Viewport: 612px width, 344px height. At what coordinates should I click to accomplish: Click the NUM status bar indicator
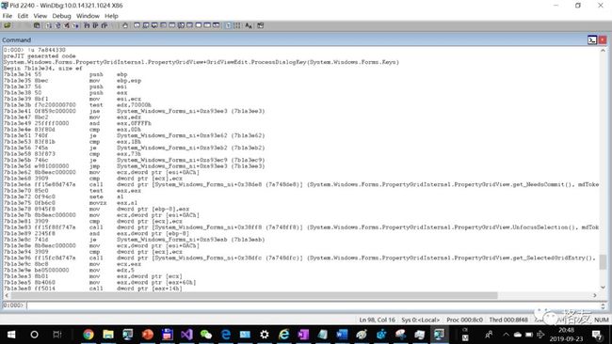[602, 320]
